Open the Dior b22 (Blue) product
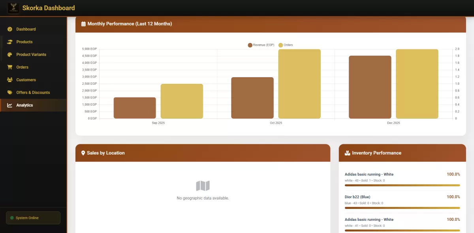 358,197
